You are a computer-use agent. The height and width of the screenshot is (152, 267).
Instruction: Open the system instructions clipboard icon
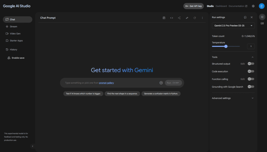[x=164, y=18]
